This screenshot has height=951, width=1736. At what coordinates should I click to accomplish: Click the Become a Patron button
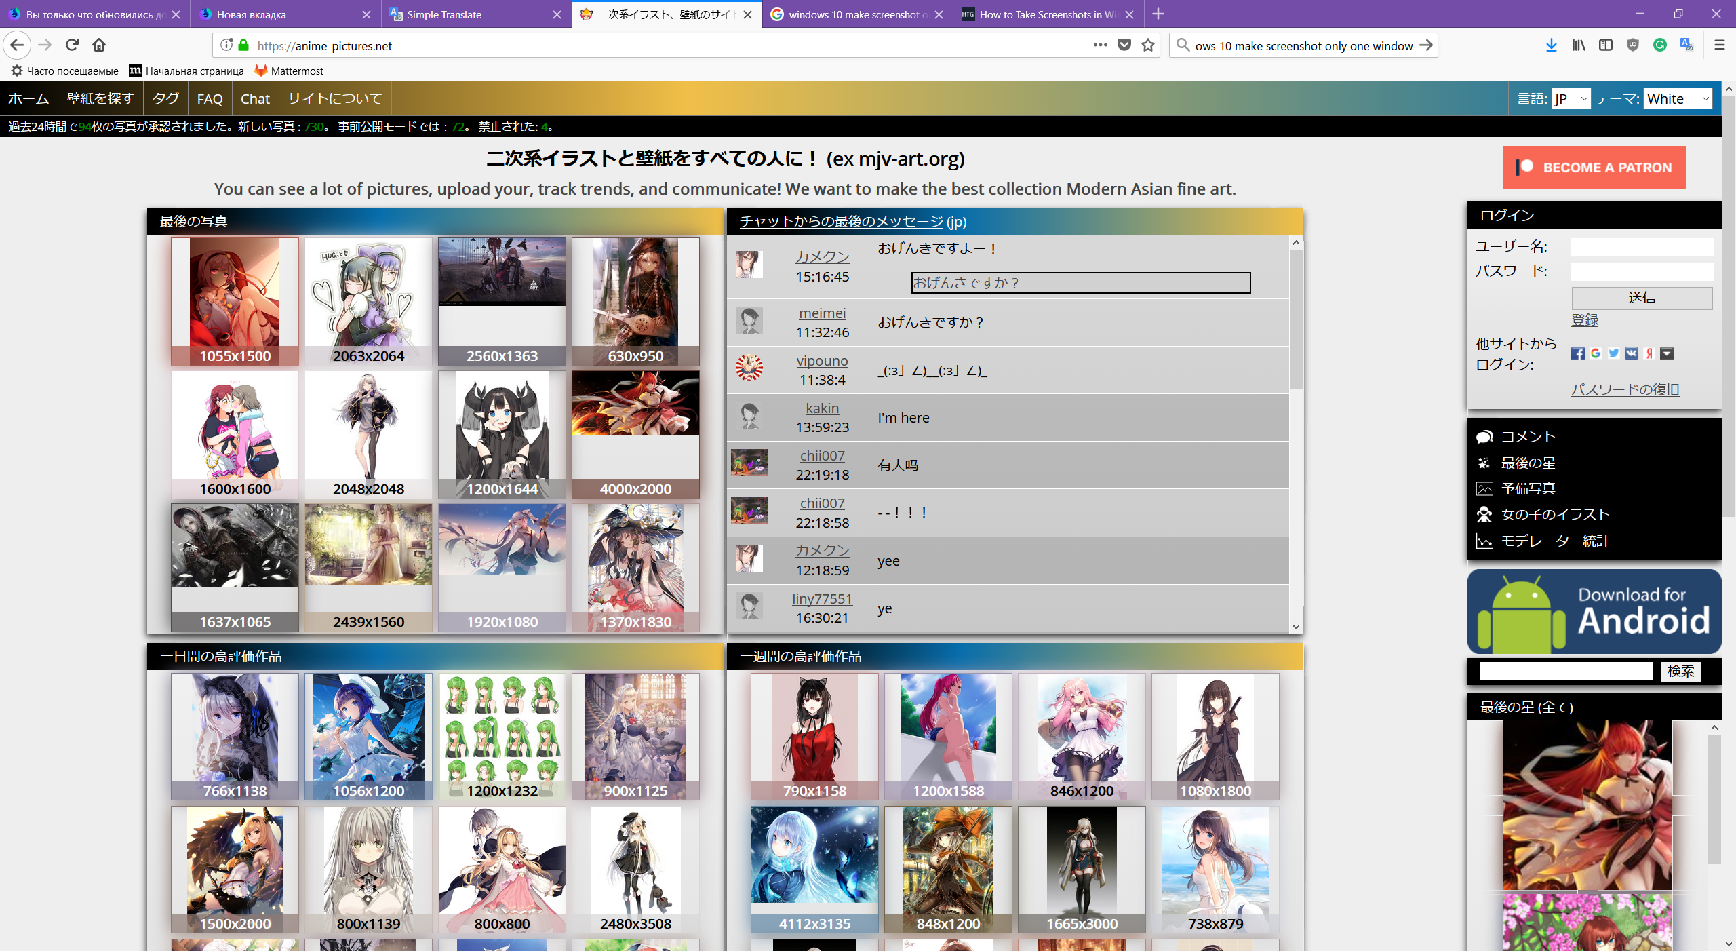tap(1594, 168)
